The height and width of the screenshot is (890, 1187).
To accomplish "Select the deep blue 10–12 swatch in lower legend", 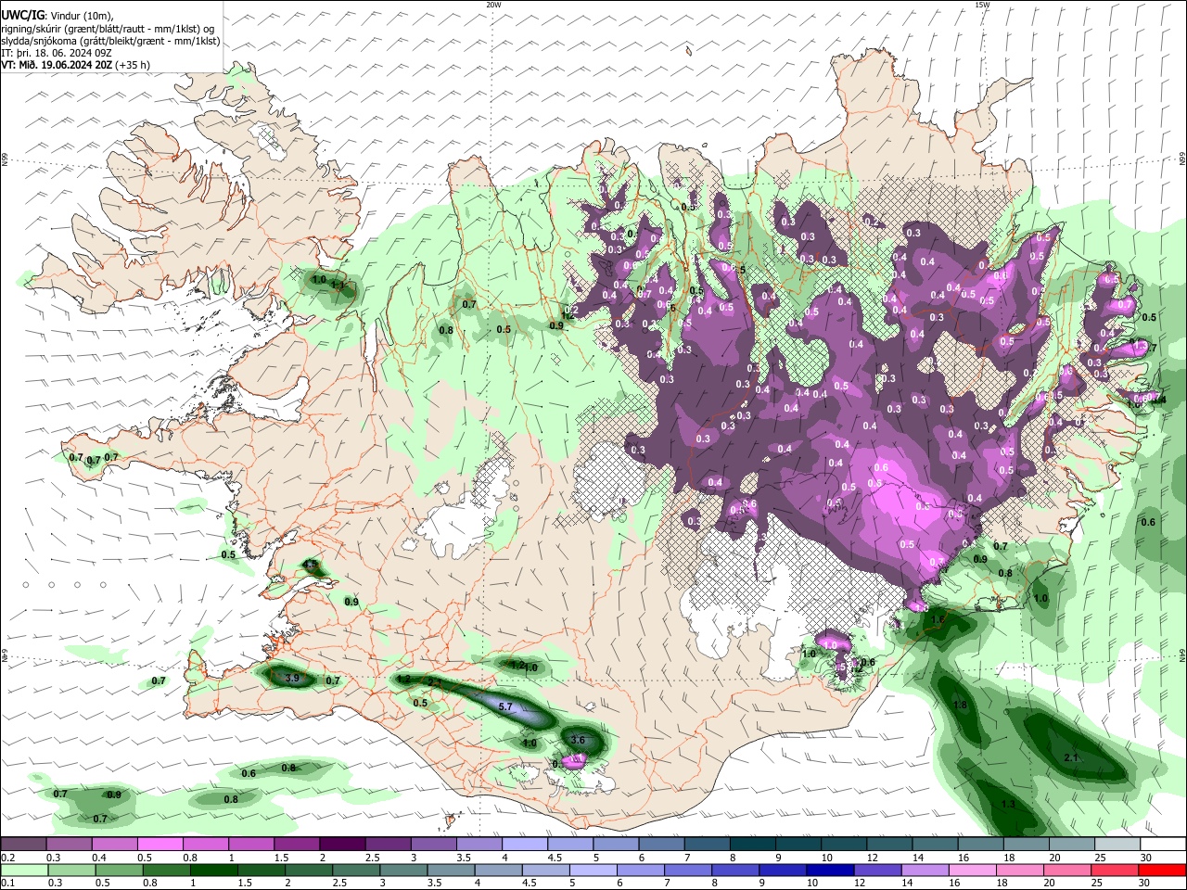I will tap(832, 870).
